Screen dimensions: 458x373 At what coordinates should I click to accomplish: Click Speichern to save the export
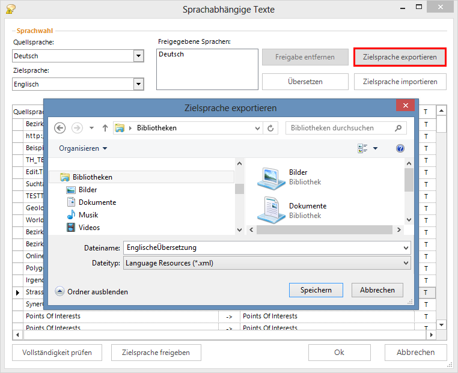316,290
